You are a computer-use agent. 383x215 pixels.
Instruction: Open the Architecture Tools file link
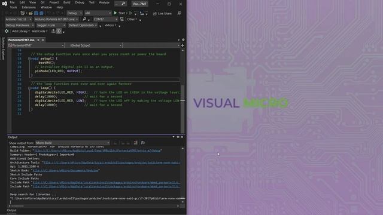112,162
